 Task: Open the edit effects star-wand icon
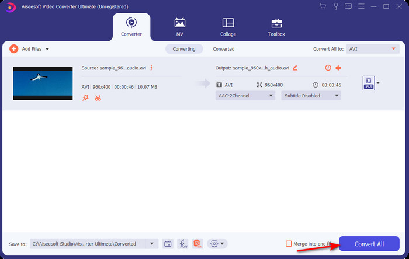pos(85,97)
